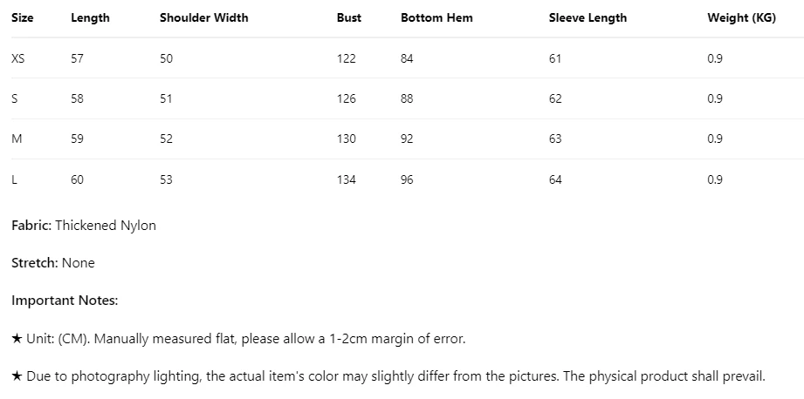This screenshot has height=399, width=804.
Task: Select the Bottom Hem column header
Action: (x=436, y=17)
